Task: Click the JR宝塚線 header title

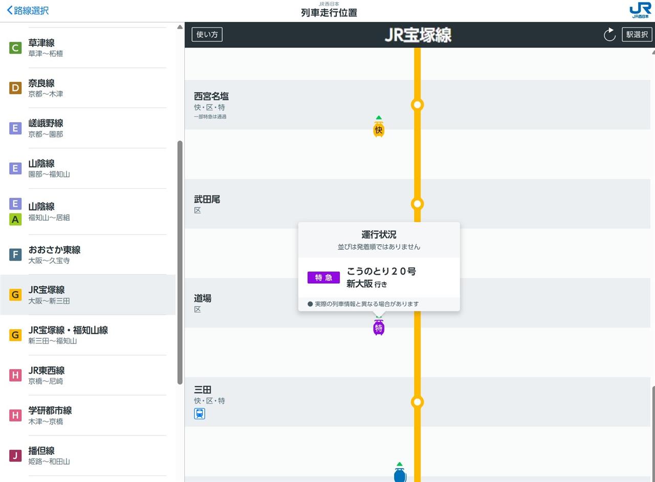Action: pyautogui.click(x=418, y=35)
